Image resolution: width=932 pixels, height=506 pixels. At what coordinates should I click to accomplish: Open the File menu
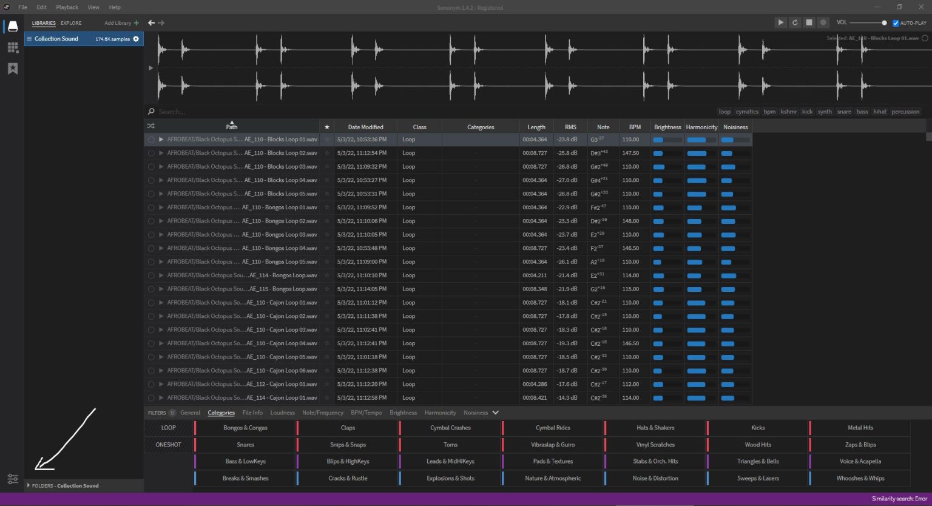pyautogui.click(x=22, y=7)
